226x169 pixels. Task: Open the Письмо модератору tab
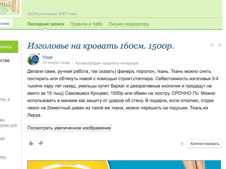pos(129,24)
